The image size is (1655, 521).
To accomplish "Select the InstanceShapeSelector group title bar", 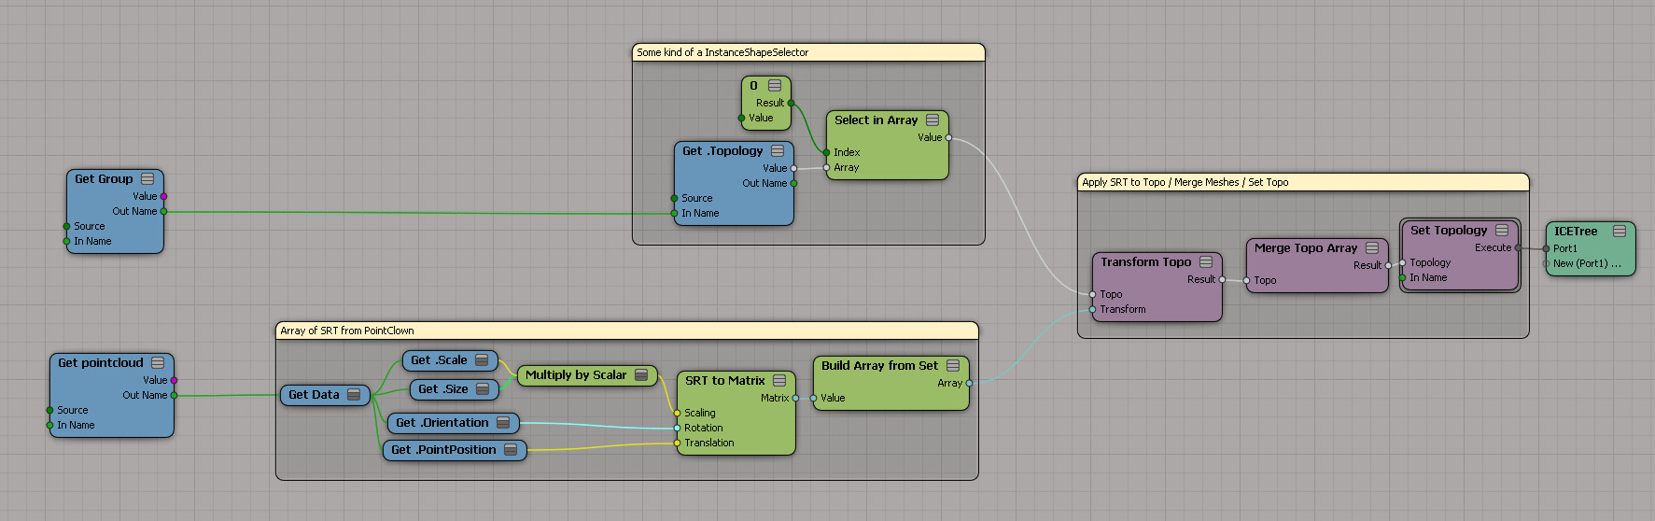I will coord(808,52).
